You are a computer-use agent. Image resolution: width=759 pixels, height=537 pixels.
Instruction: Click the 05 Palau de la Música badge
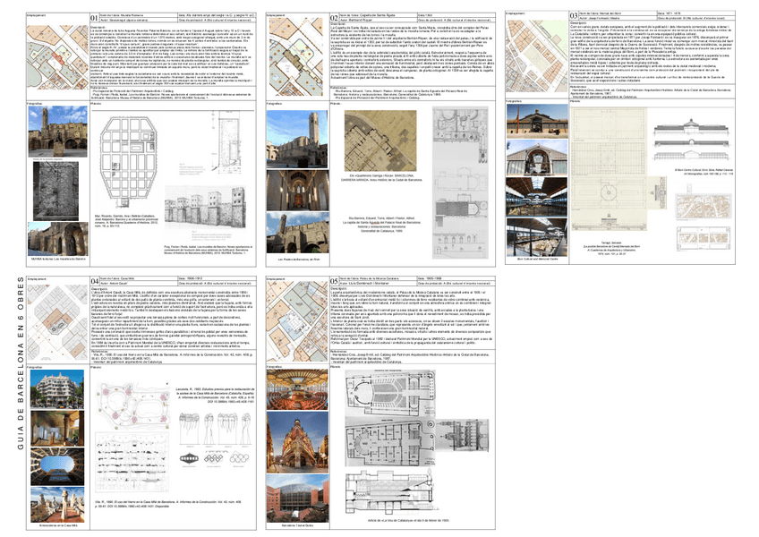tap(334, 282)
